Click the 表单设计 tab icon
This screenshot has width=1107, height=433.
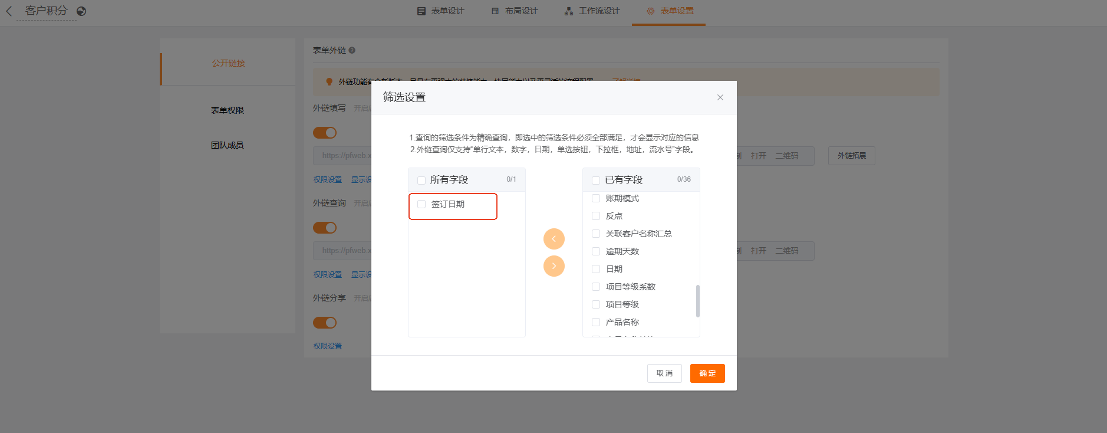421,11
